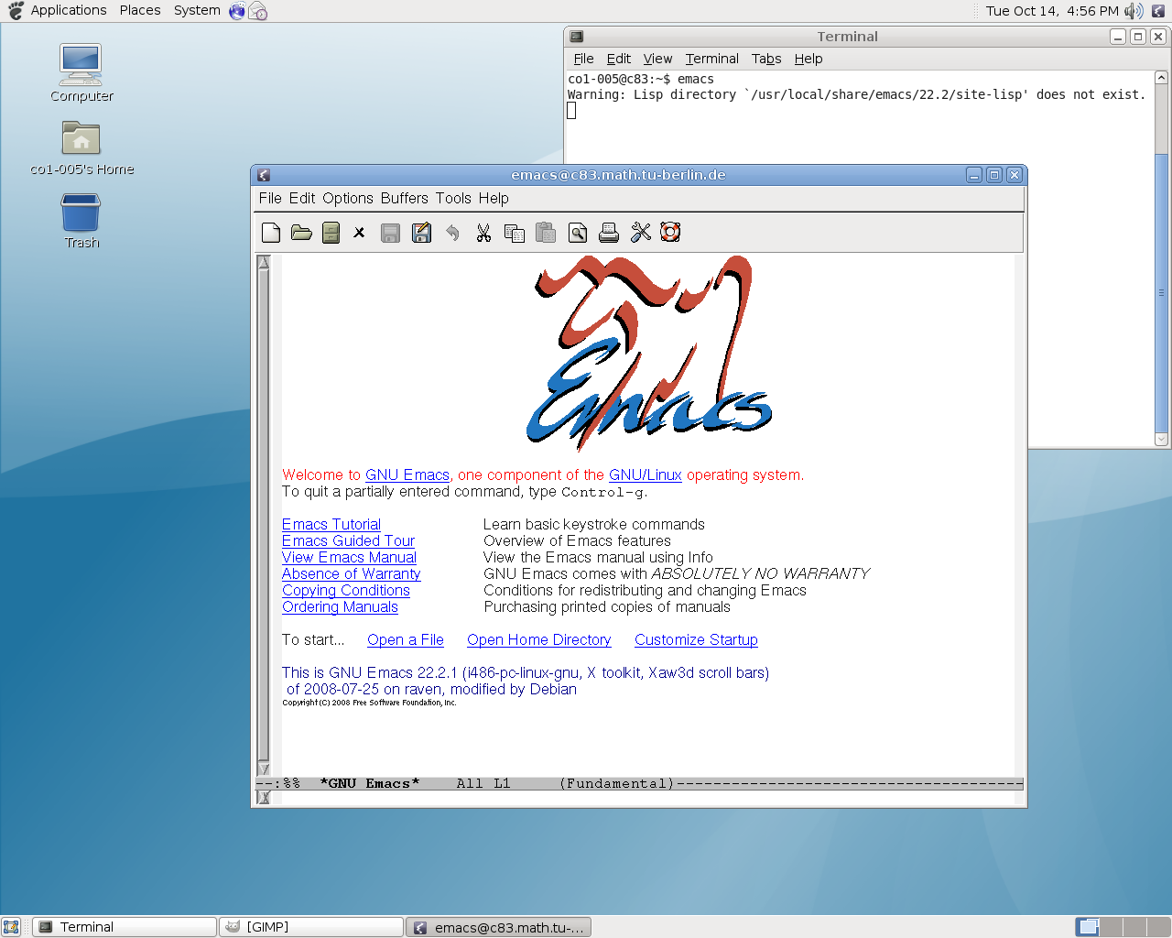Open co1-005's Home desktop folder
This screenshot has width=1172, height=938.
tap(81, 148)
